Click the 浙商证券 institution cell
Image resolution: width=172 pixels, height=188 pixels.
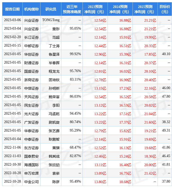pos(31,80)
